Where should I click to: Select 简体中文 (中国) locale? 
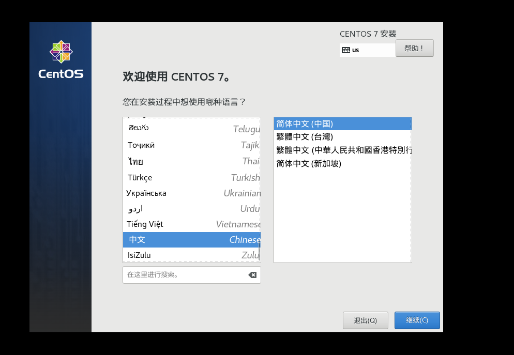(342, 124)
